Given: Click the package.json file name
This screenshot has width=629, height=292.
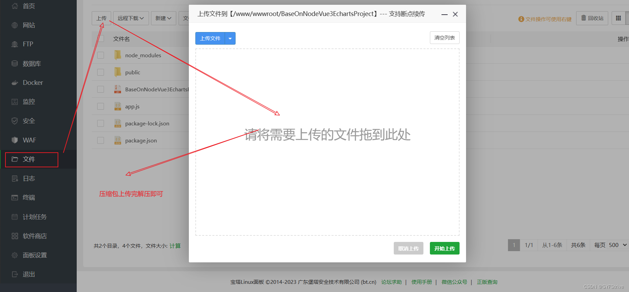Looking at the screenshot, I should point(141,140).
